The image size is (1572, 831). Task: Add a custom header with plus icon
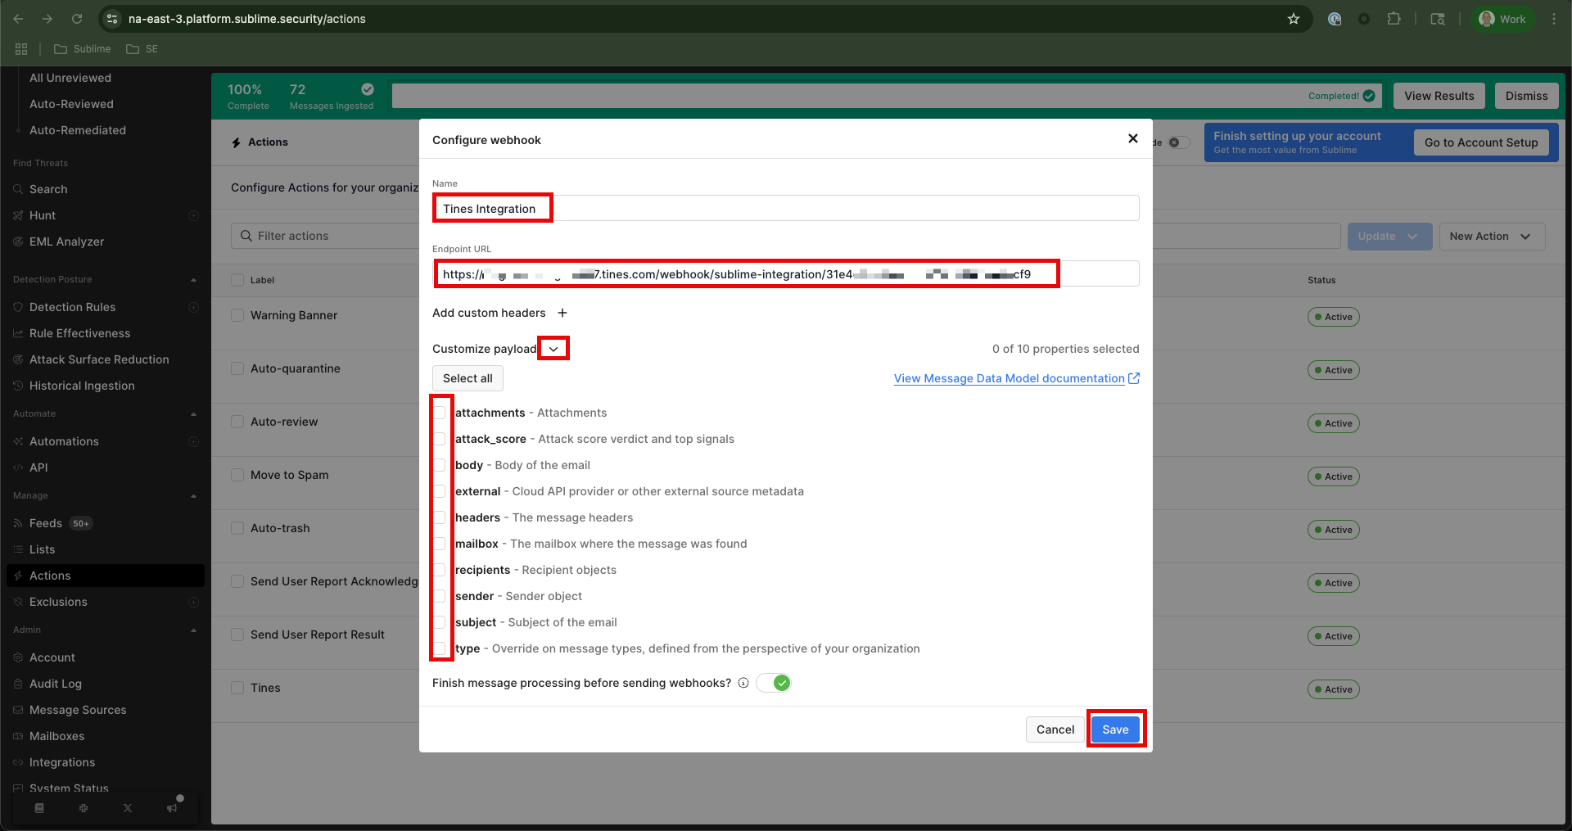[562, 313]
